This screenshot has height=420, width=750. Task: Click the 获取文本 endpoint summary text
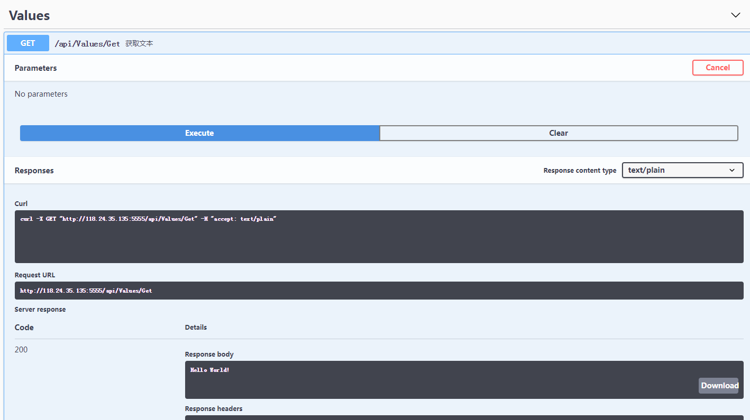tap(139, 44)
